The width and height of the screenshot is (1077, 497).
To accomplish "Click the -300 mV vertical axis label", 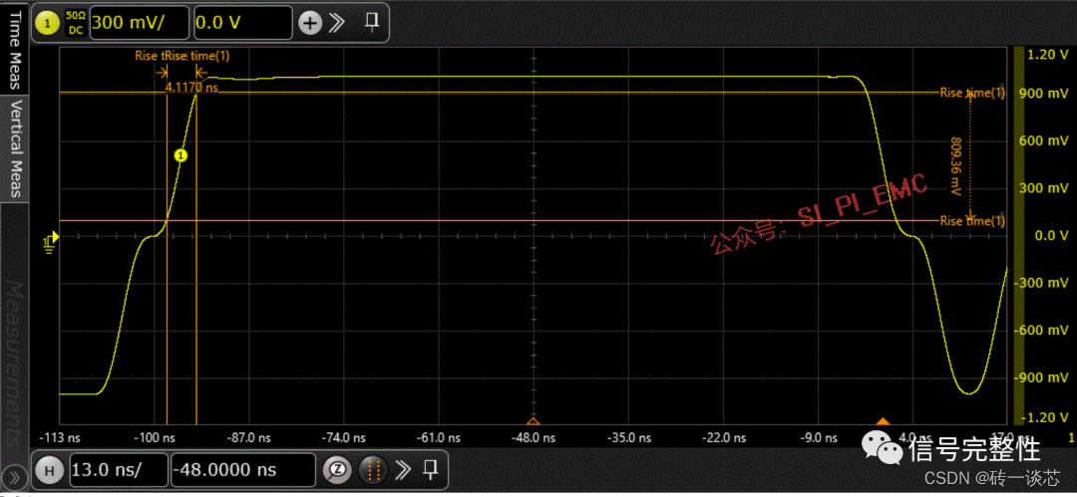I will pyautogui.click(x=1043, y=283).
